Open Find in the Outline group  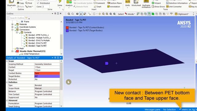coord(29,3)
